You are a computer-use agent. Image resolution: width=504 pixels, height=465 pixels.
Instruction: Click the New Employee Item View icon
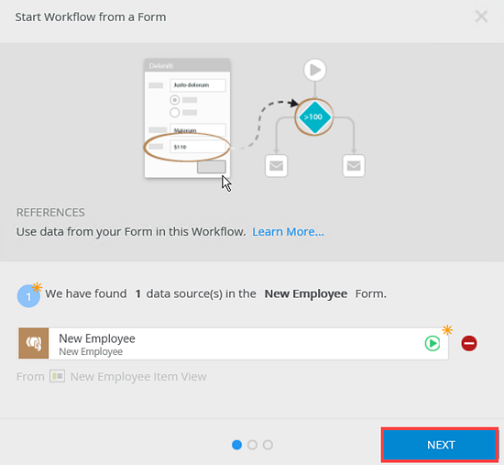tap(57, 376)
